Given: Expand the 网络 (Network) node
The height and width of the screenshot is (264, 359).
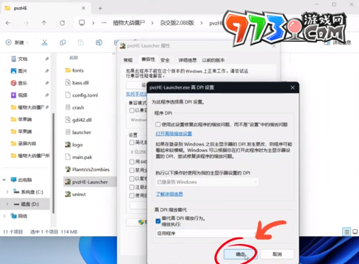Looking at the screenshot, I should 4,216.
